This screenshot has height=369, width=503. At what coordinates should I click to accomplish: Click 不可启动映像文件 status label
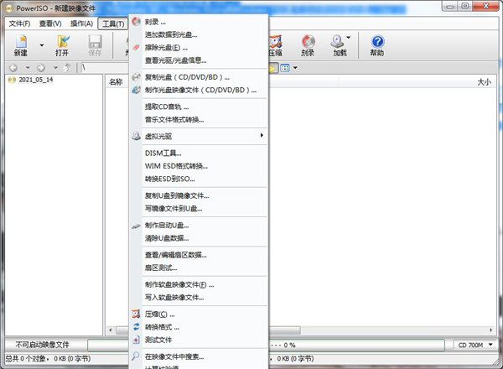point(43,345)
